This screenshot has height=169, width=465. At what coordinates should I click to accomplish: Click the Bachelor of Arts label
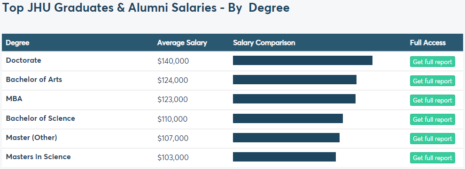click(x=34, y=80)
